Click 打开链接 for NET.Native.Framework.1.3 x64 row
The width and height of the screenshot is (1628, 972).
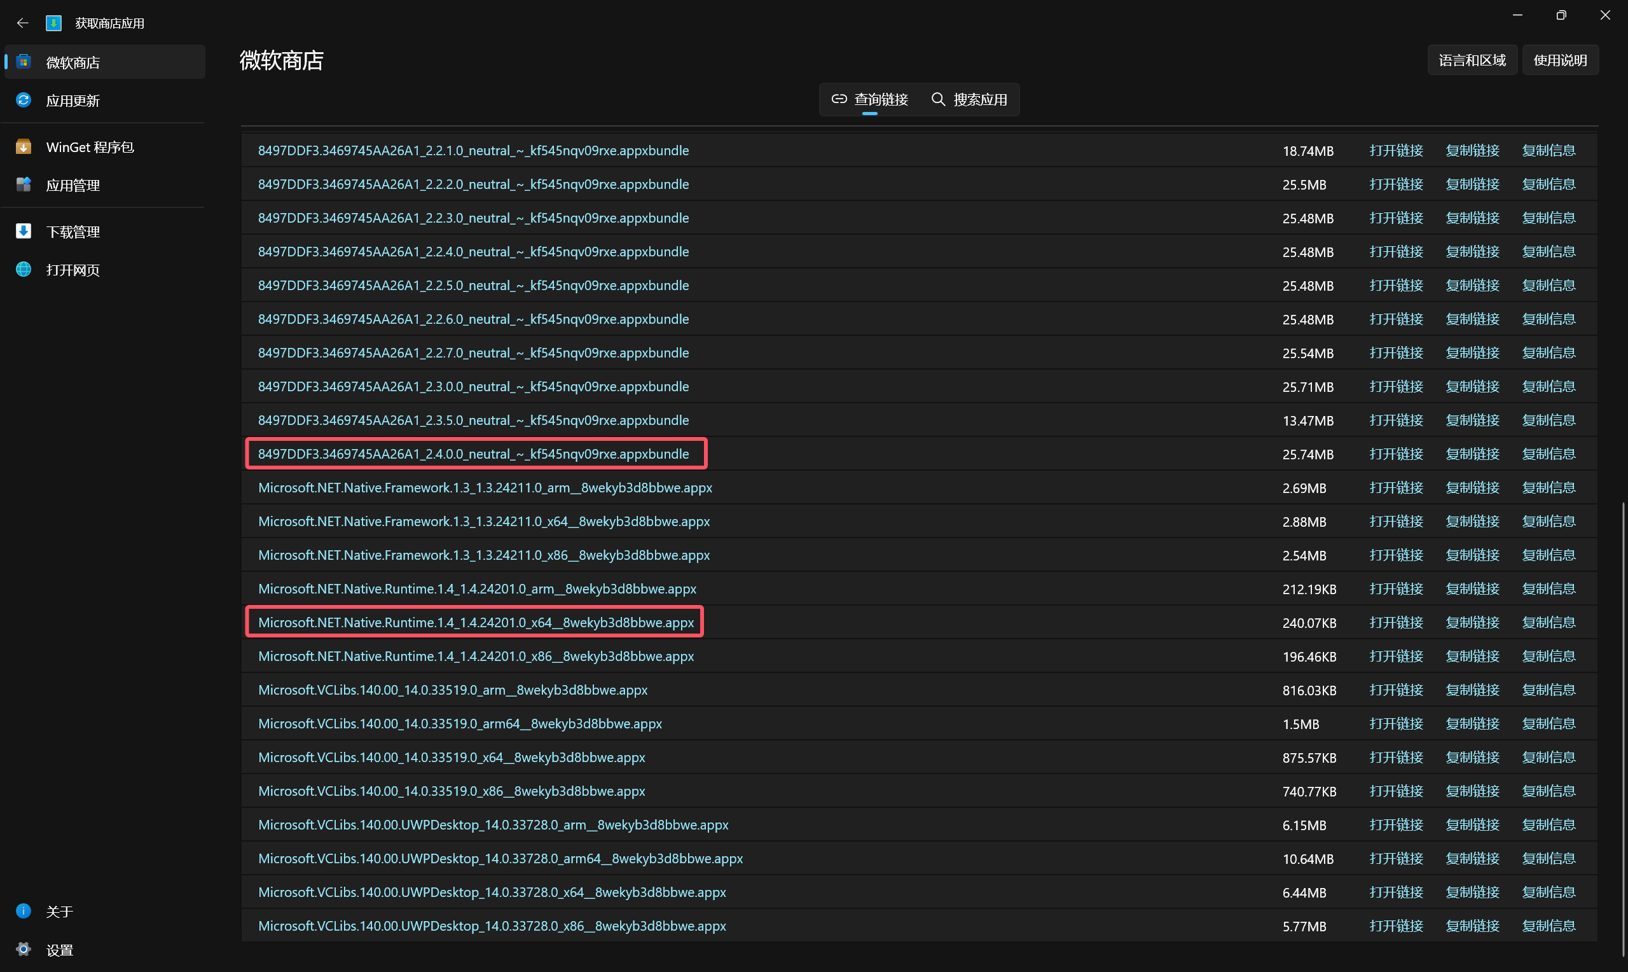(1397, 522)
